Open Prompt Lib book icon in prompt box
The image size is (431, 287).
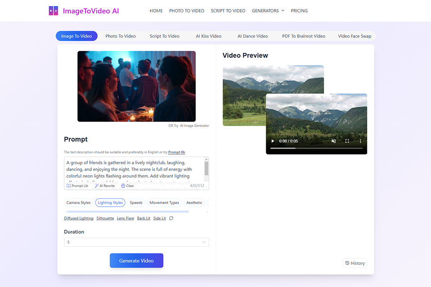pos(69,186)
